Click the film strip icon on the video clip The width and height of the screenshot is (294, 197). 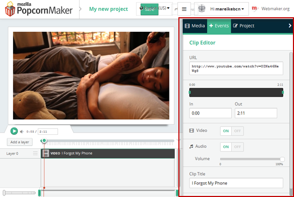46,154
